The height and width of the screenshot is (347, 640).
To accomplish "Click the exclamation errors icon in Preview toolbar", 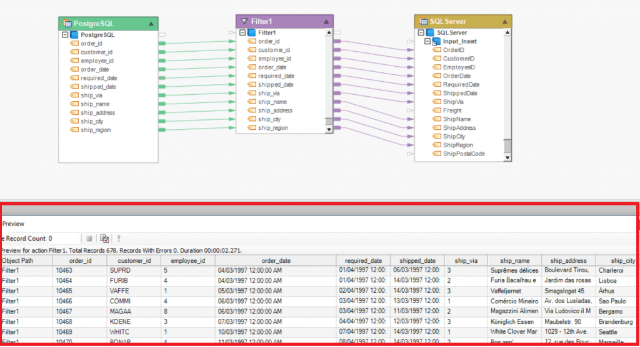I will (x=119, y=238).
